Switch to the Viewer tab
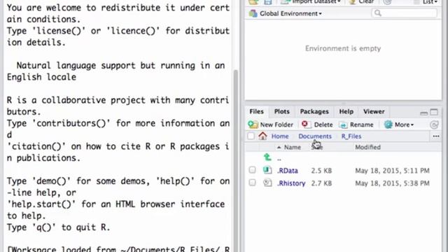 coord(374,111)
